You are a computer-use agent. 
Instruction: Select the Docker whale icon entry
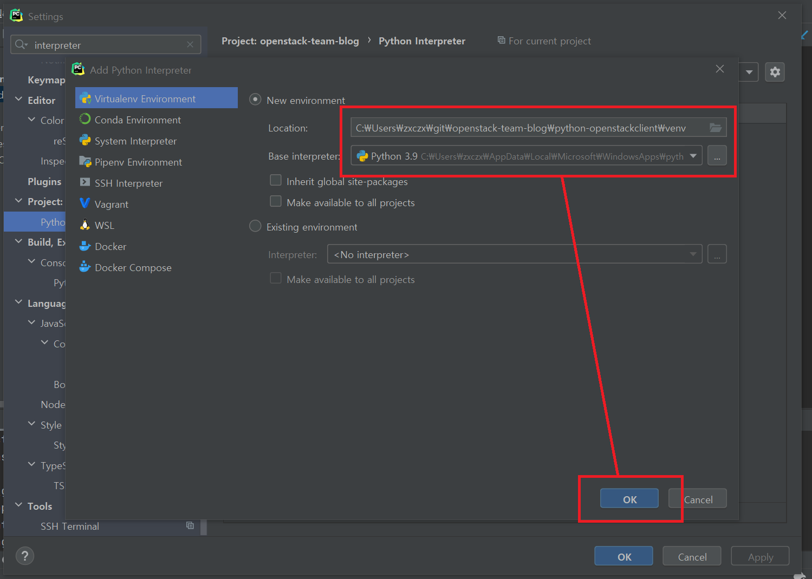85,246
